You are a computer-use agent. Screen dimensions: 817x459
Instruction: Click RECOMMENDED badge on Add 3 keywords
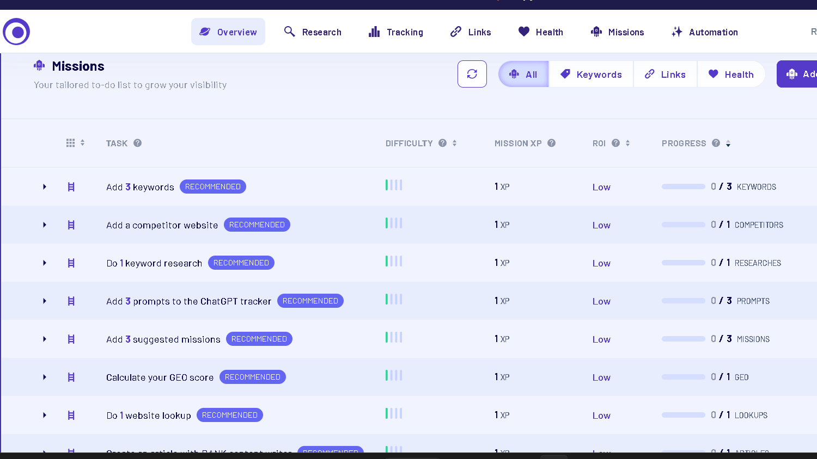(x=213, y=187)
